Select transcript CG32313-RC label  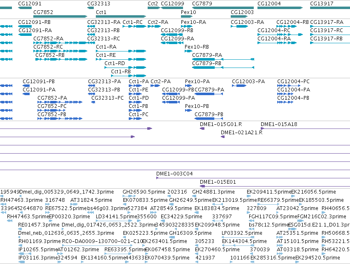click(104, 39)
